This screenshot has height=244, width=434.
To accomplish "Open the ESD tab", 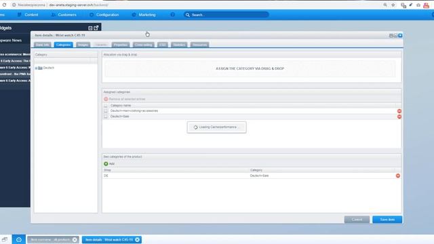I will (x=163, y=45).
